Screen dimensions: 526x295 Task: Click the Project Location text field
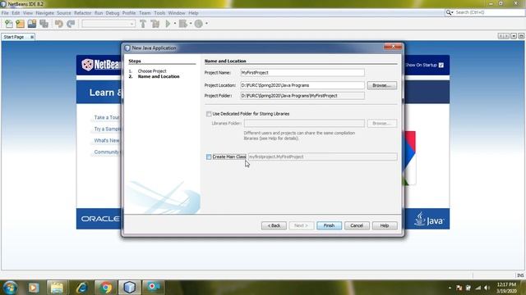[x=302, y=85]
